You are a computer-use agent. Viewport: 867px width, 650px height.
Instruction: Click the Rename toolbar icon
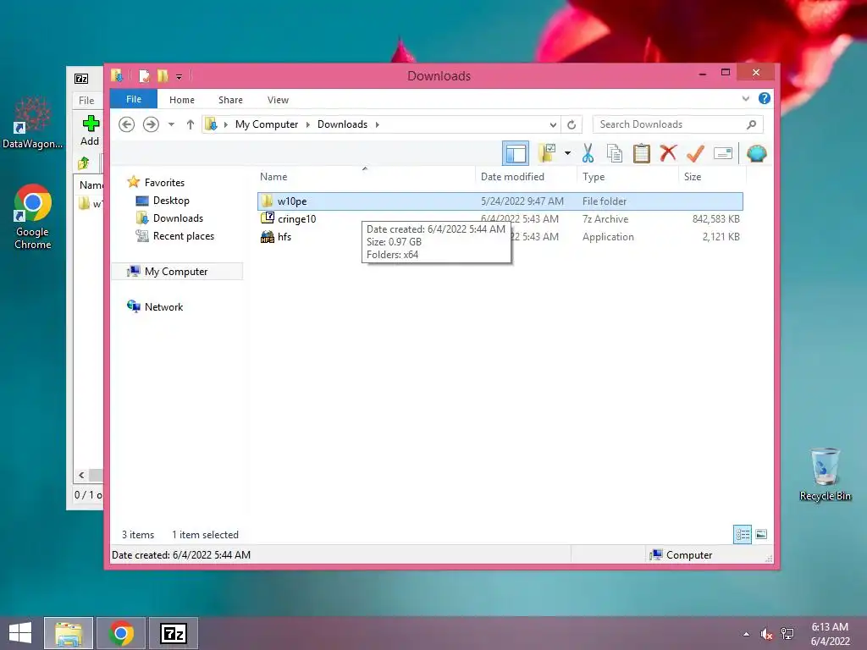723,153
